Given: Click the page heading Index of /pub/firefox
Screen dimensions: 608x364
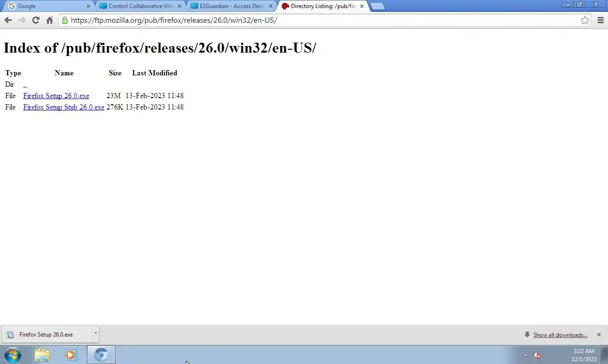Looking at the screenshot, I should [x=160, y=47].
